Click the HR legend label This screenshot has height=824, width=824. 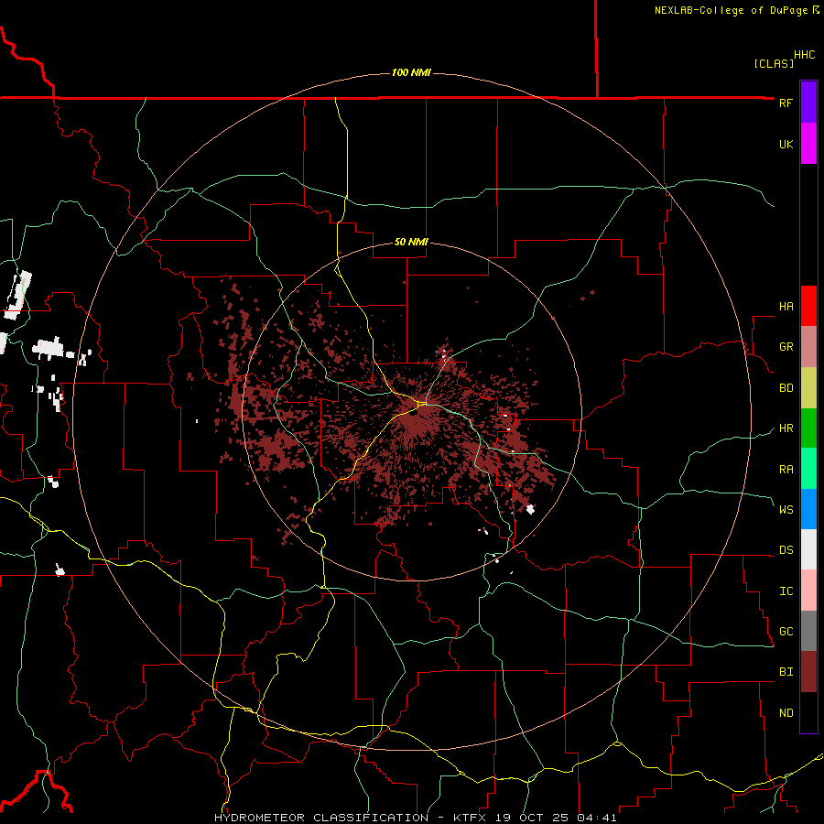(786, 428)
